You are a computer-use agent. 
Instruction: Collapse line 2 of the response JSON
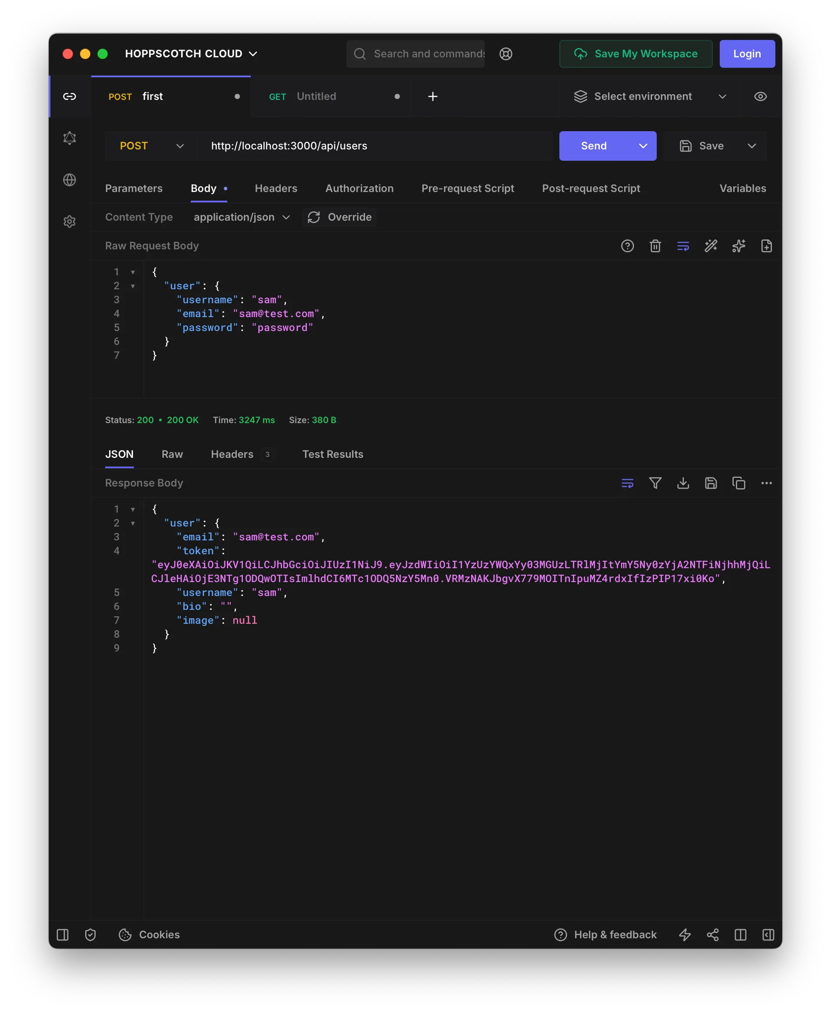coord(133,523)
